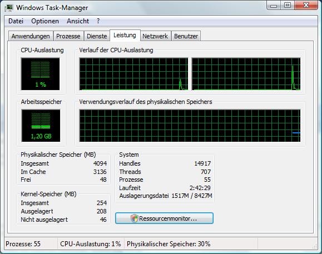Viewport: 322px width, 254px height.
Task: Click the System Prozesse value 55
Action: 207,180
